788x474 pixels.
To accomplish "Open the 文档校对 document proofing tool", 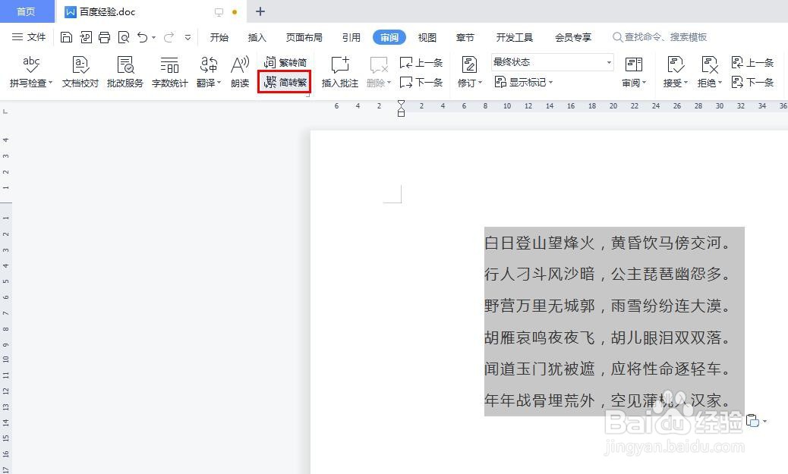I will [x=80, y=72].
